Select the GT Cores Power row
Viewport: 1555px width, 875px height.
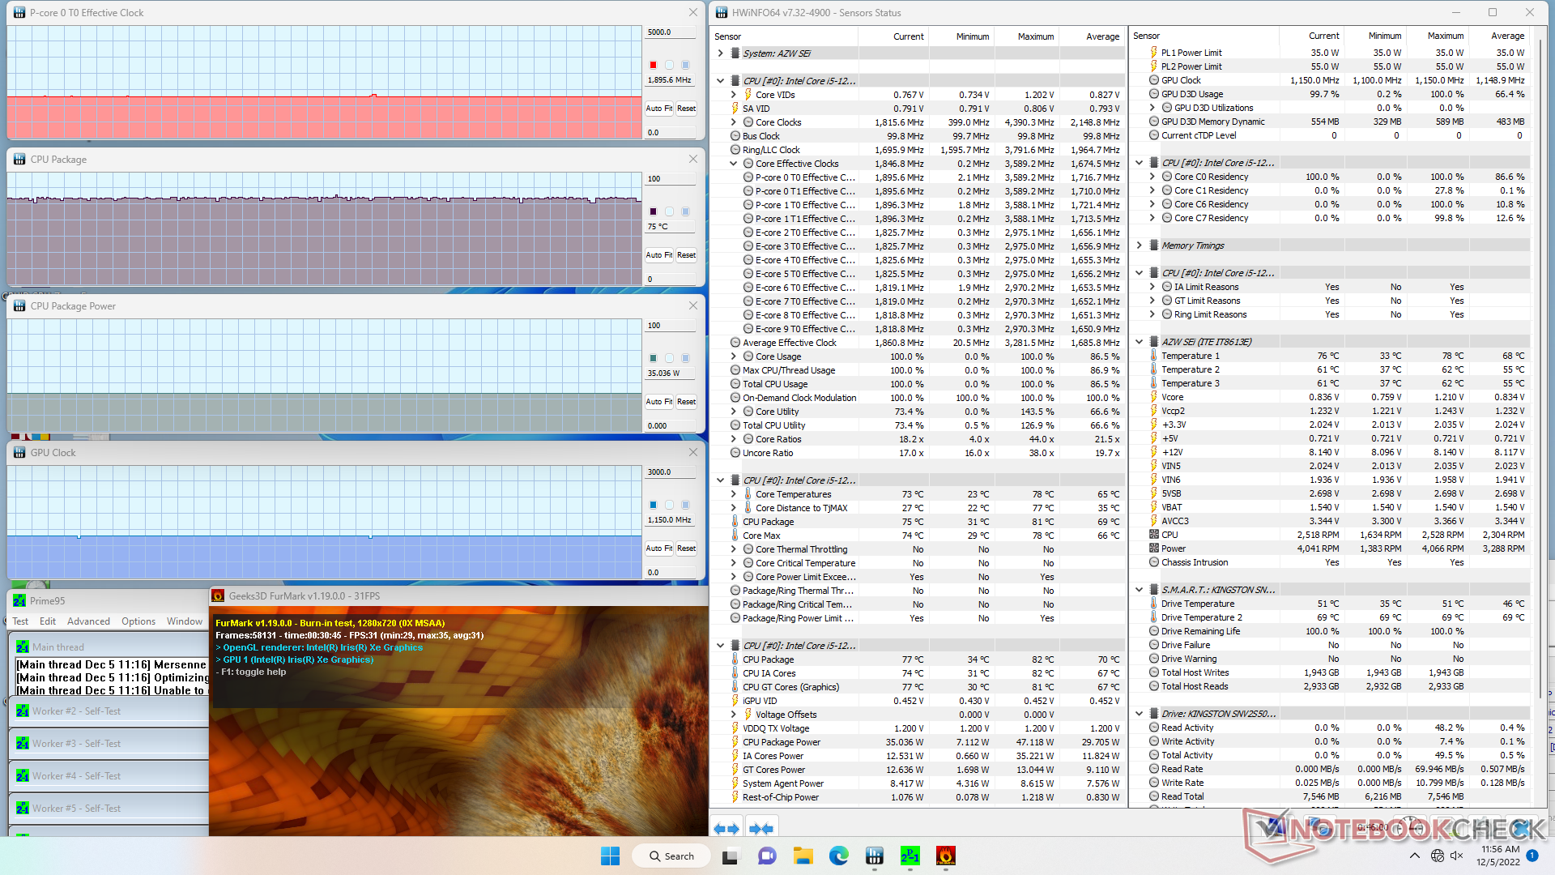point(918,770)
